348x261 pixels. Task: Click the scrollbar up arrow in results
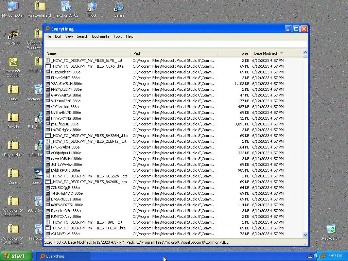tap(305, 52)
